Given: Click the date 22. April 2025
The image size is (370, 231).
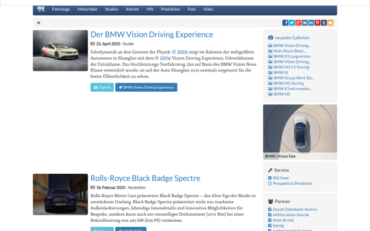Looking at the screenshot, I should point(108,44).
